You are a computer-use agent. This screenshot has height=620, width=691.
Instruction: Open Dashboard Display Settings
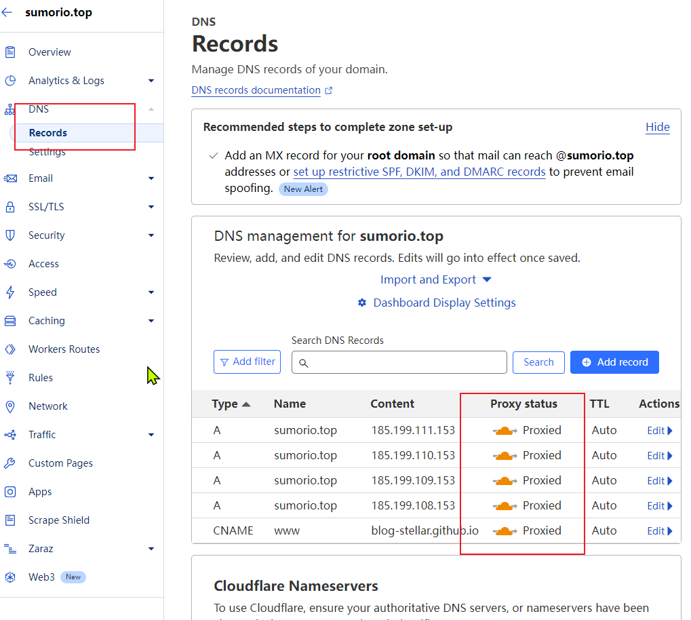point(444,303)
